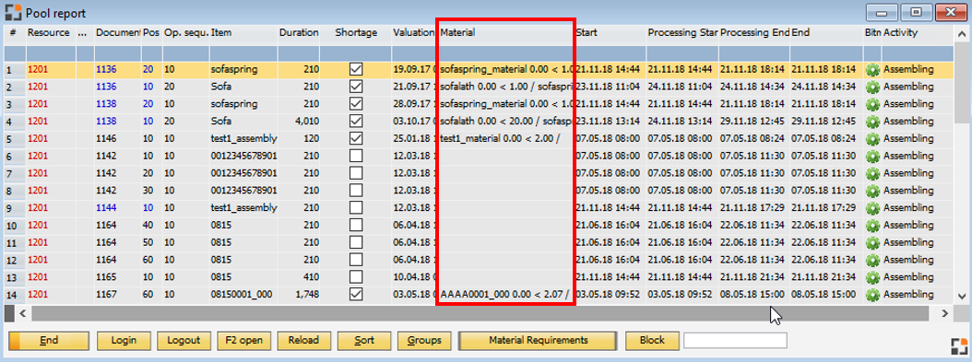This screenshot has width=972, height=362.
Task: Click the text field next to Block
Action: (x=735, y=340)
